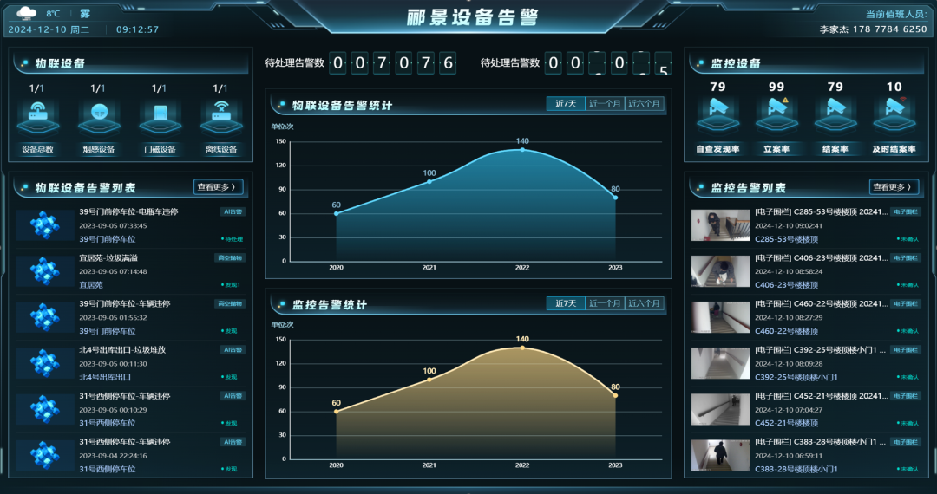Image resolution: width=937 pixels, height=494 pixels.
Task: Click the 立案率 camera warning icon
Action: click(776, 111)
